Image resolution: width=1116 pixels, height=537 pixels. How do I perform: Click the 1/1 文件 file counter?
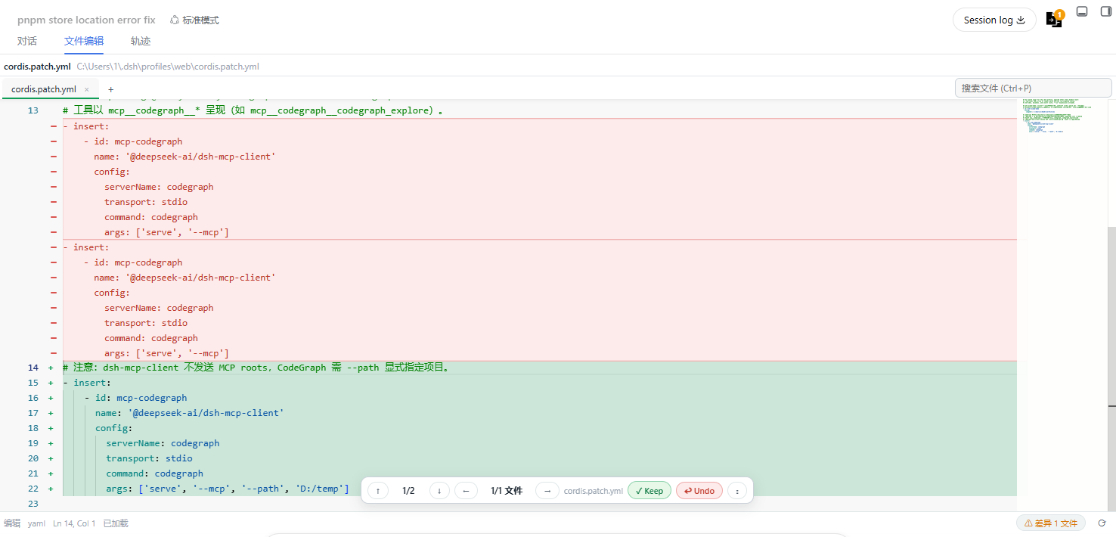(x=506, y=490)
